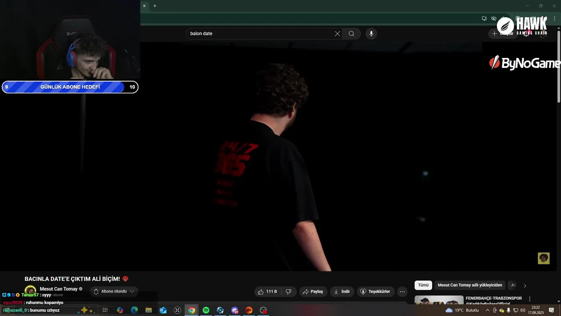Open Chrome's three-dot menu

click(555, 18)
